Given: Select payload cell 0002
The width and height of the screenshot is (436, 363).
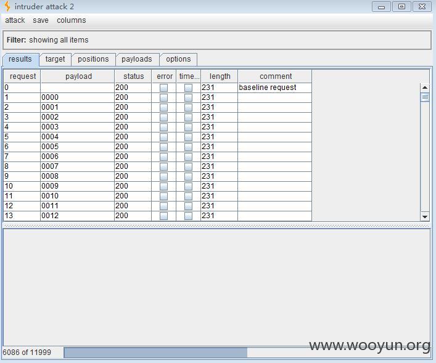Looking at the screenshot, I should click(77, 117).
